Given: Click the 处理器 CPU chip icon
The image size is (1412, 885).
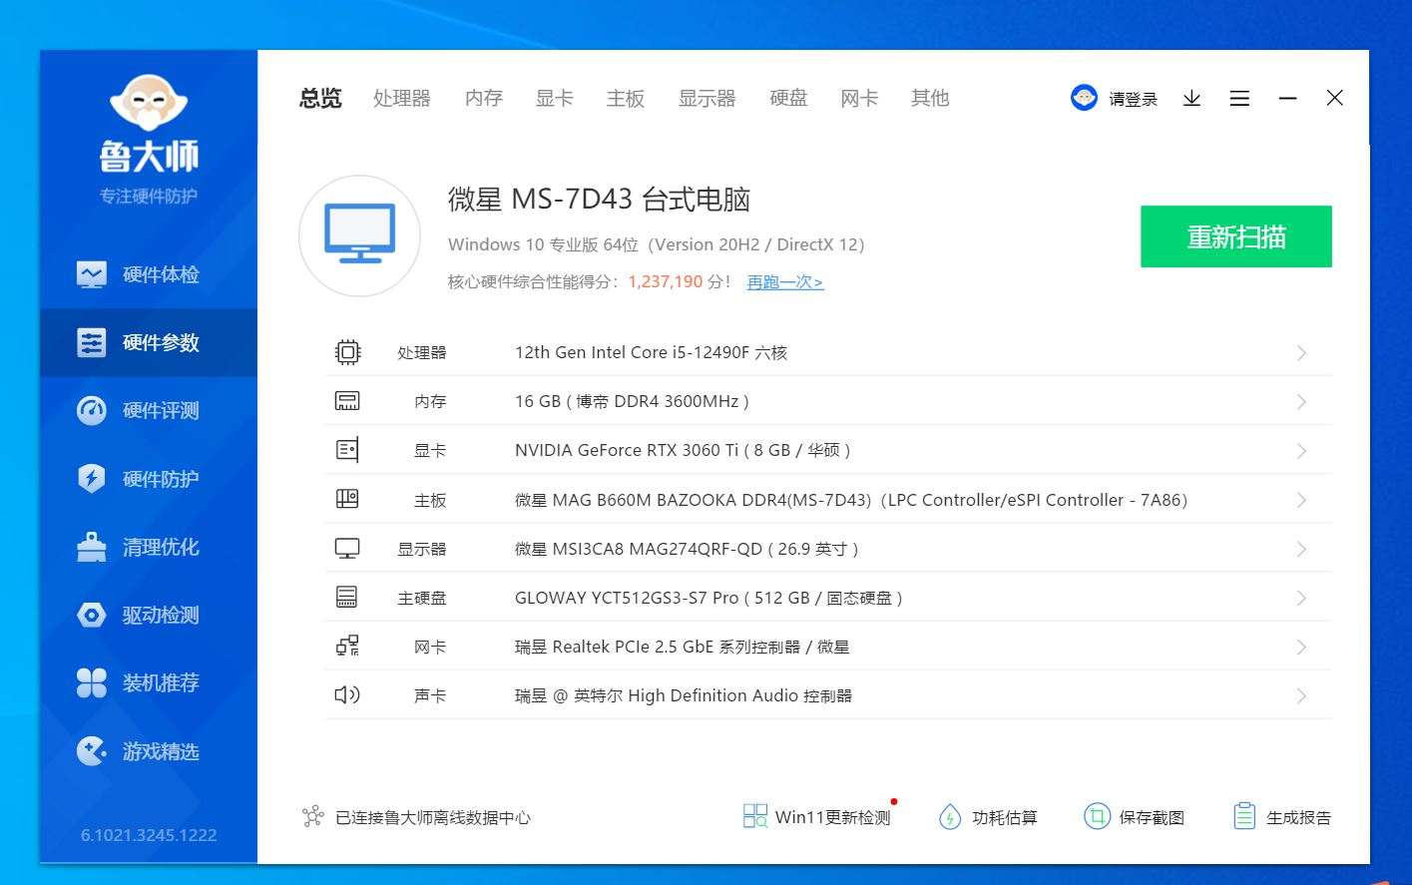Looking at the screenshot, I should point(347,352).
